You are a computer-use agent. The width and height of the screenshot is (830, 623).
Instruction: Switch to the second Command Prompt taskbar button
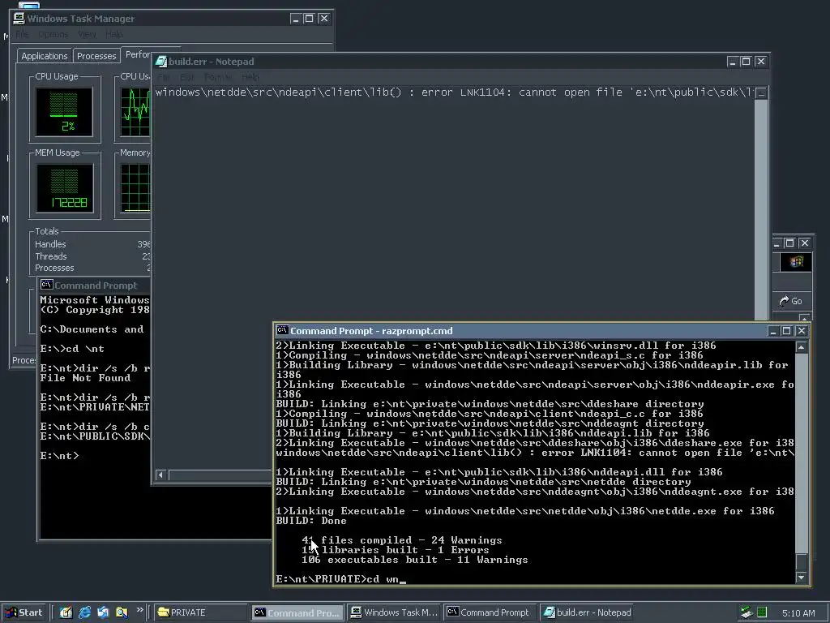(x=490, y=612)
